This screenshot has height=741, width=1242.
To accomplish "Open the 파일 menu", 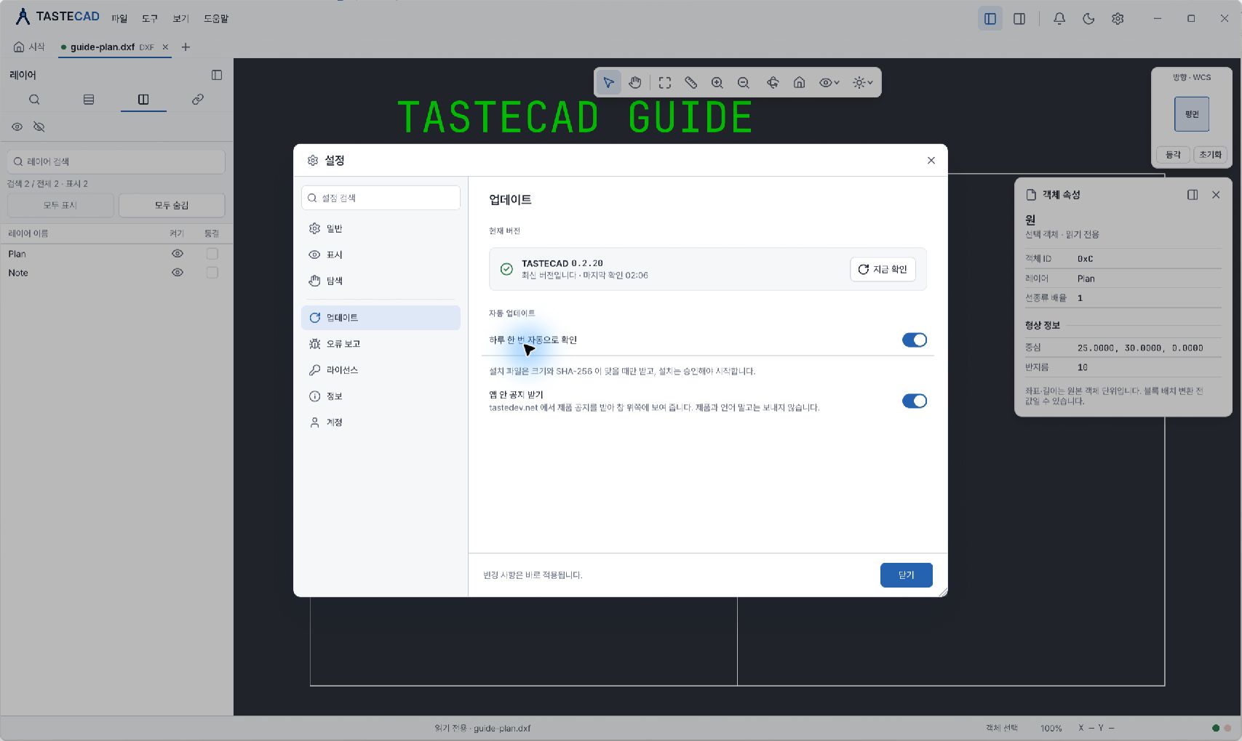I will point(119,19).
